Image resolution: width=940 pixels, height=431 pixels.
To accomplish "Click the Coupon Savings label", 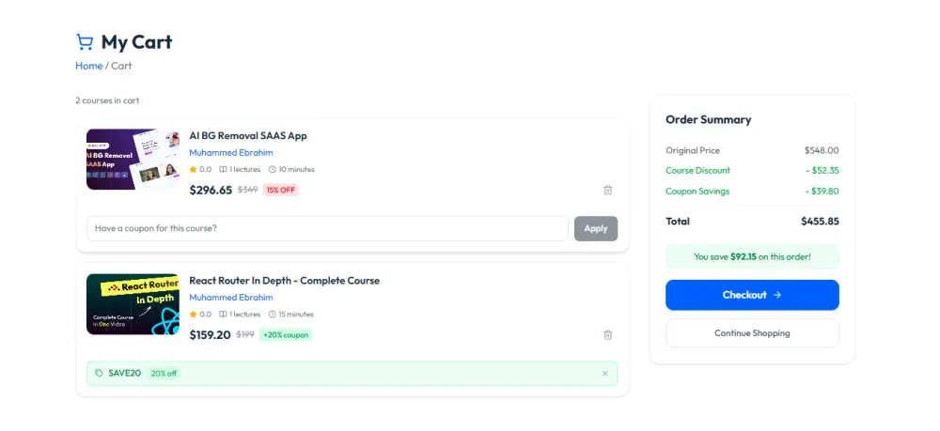I will [697, 192].
